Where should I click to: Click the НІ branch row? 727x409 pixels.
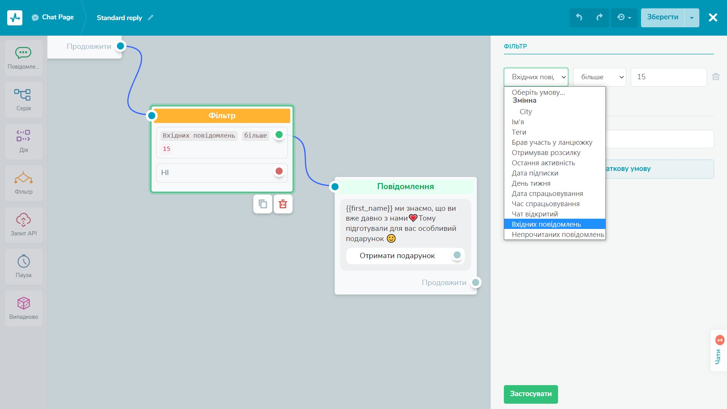click(222, 173)
